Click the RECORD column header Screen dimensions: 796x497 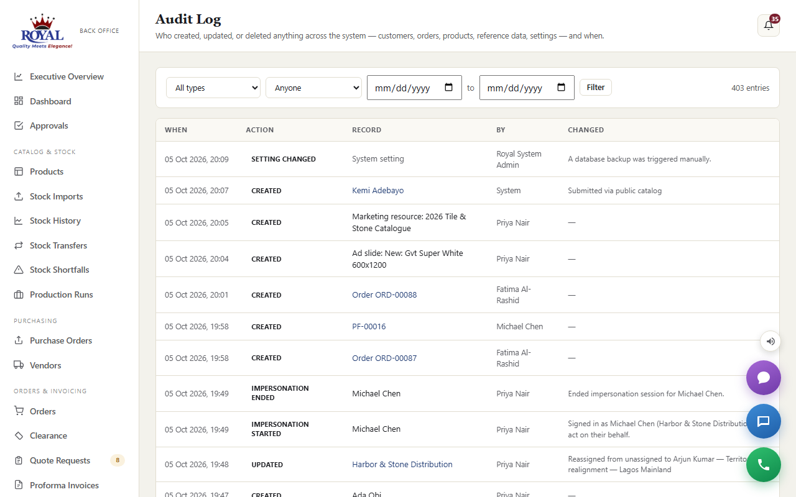pos(366,130)
